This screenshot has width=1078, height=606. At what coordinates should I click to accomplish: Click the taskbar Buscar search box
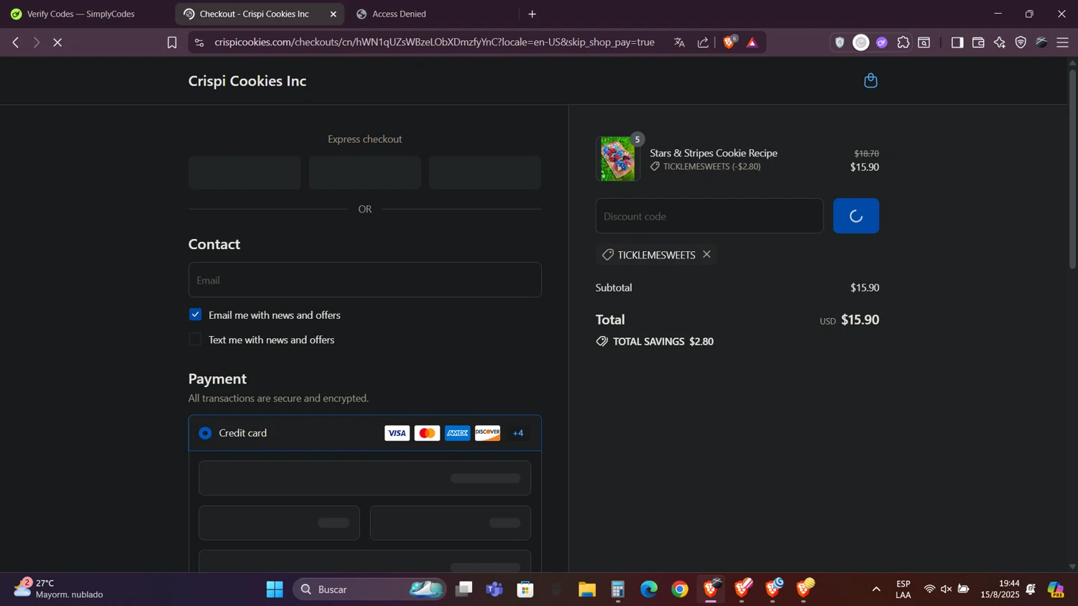[x=369, y=589]
